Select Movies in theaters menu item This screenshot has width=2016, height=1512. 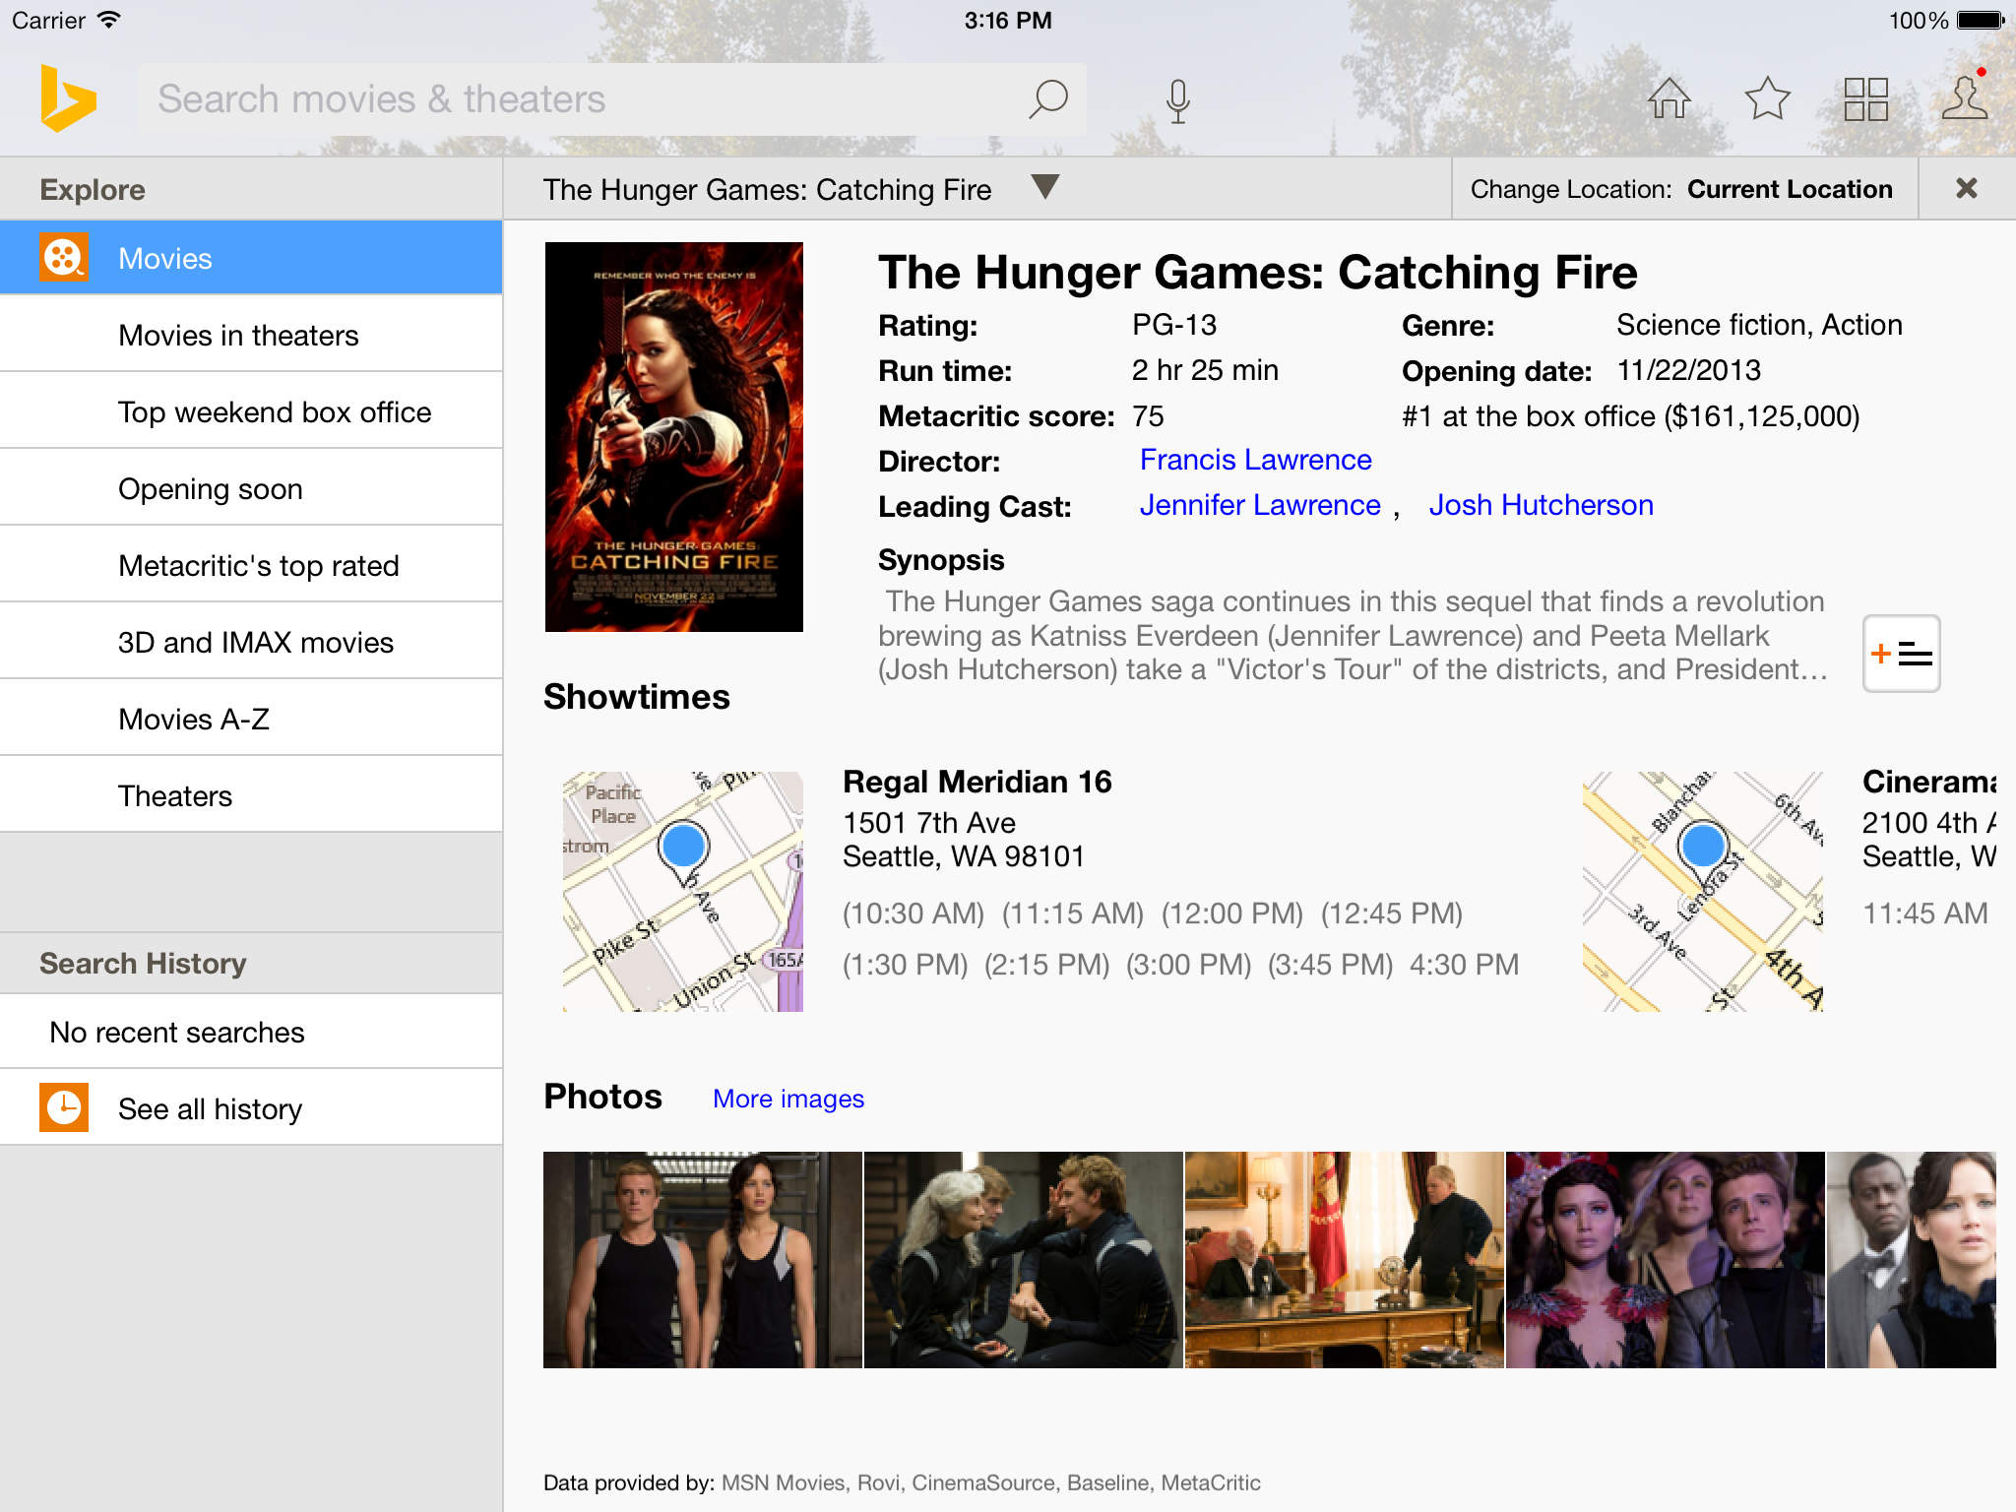251,335
